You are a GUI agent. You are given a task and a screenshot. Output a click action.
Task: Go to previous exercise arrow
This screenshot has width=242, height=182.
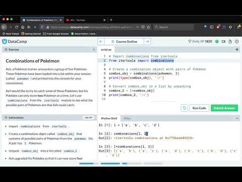click(101, 41)
